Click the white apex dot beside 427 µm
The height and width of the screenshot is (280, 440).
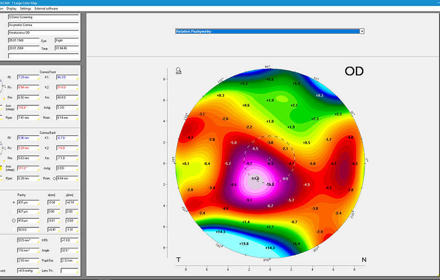[x=14, y=211]
